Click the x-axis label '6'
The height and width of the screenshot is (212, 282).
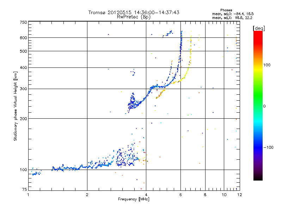[x=180, y=195]
